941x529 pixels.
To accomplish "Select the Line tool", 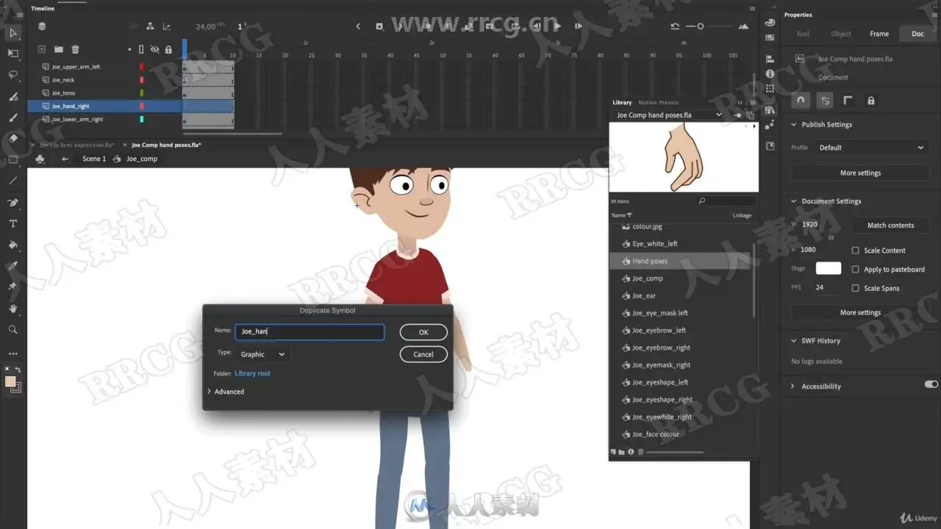I will click(x=12, y=181).
